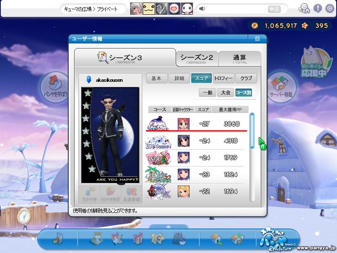Click the gray spiky creature avatar
The width and height of the screenshot is (337, 253).
click(x=161, y=9)
